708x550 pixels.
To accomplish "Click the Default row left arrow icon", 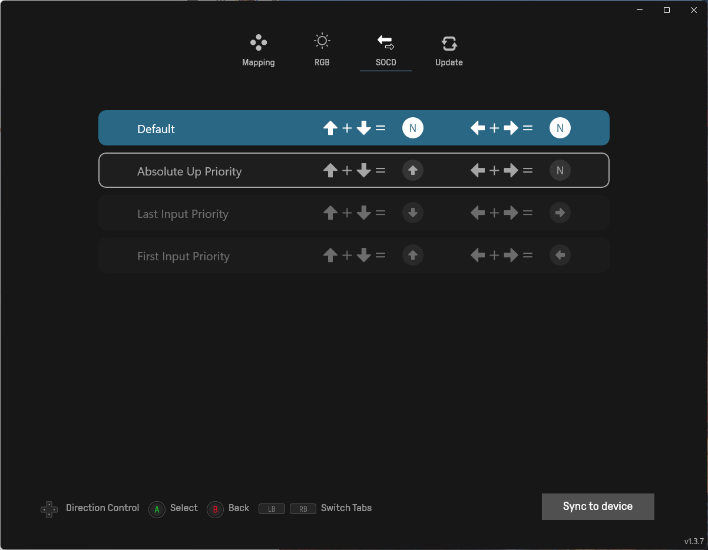I will tap(478, 128).
